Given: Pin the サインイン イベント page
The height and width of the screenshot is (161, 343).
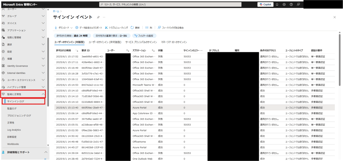Looking at the screenshot, I should click(x=98, y=17).
